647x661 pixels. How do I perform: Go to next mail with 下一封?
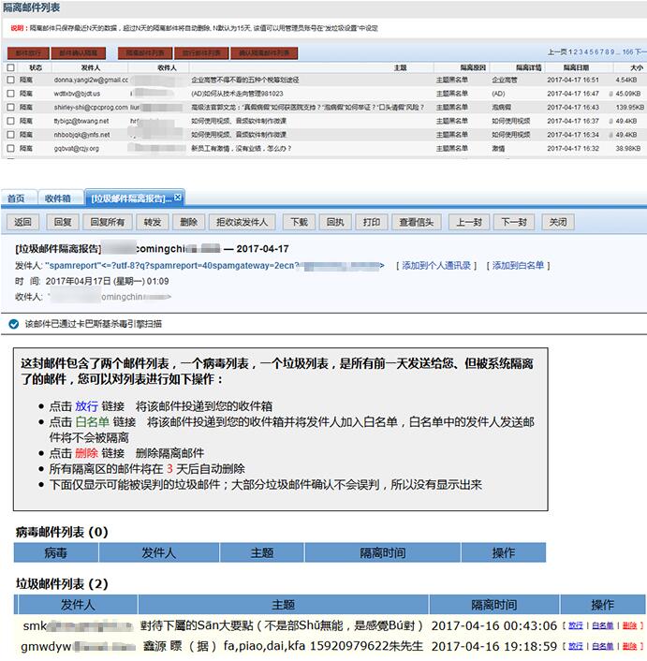coord(514,222)
